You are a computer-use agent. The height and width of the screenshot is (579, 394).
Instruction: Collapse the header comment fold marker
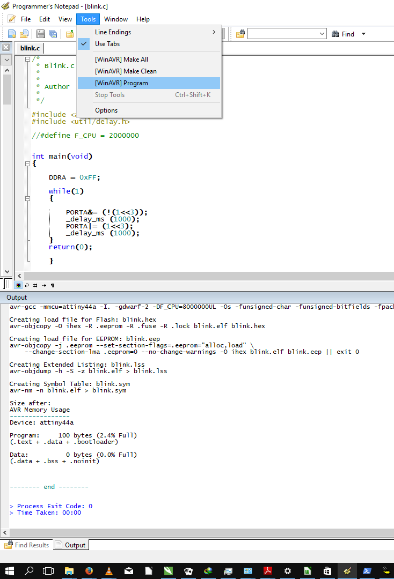[x=27, y=59]
